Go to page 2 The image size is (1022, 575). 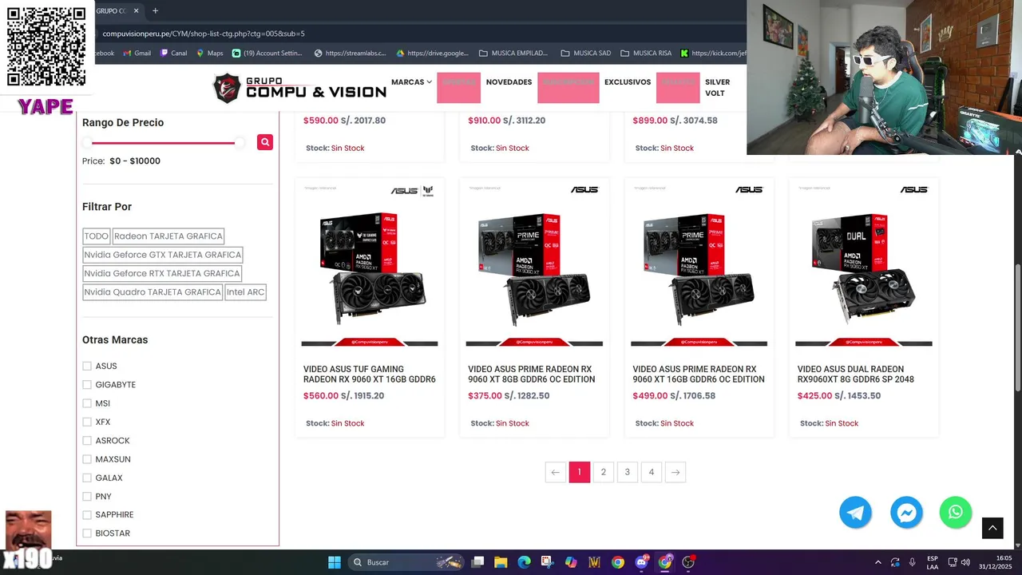[604, 472]
